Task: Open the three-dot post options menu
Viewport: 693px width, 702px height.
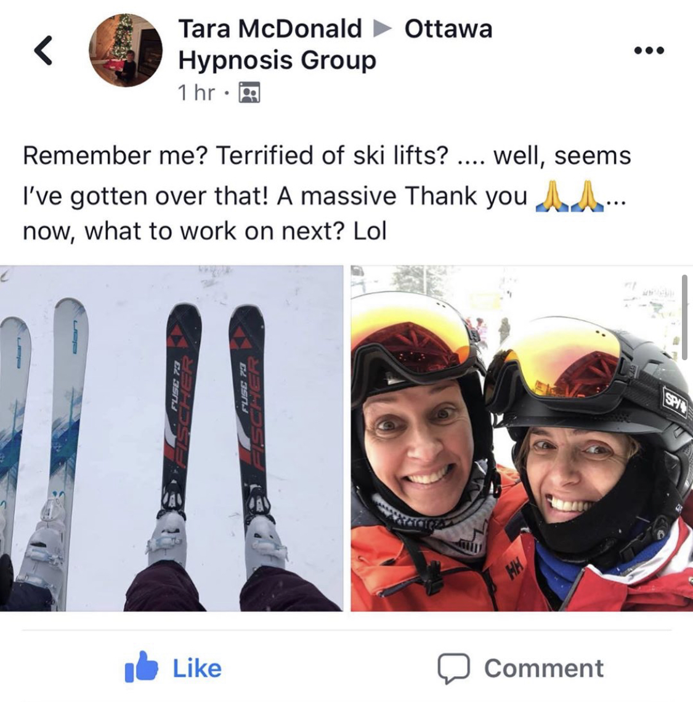Action: click(649, 50)
